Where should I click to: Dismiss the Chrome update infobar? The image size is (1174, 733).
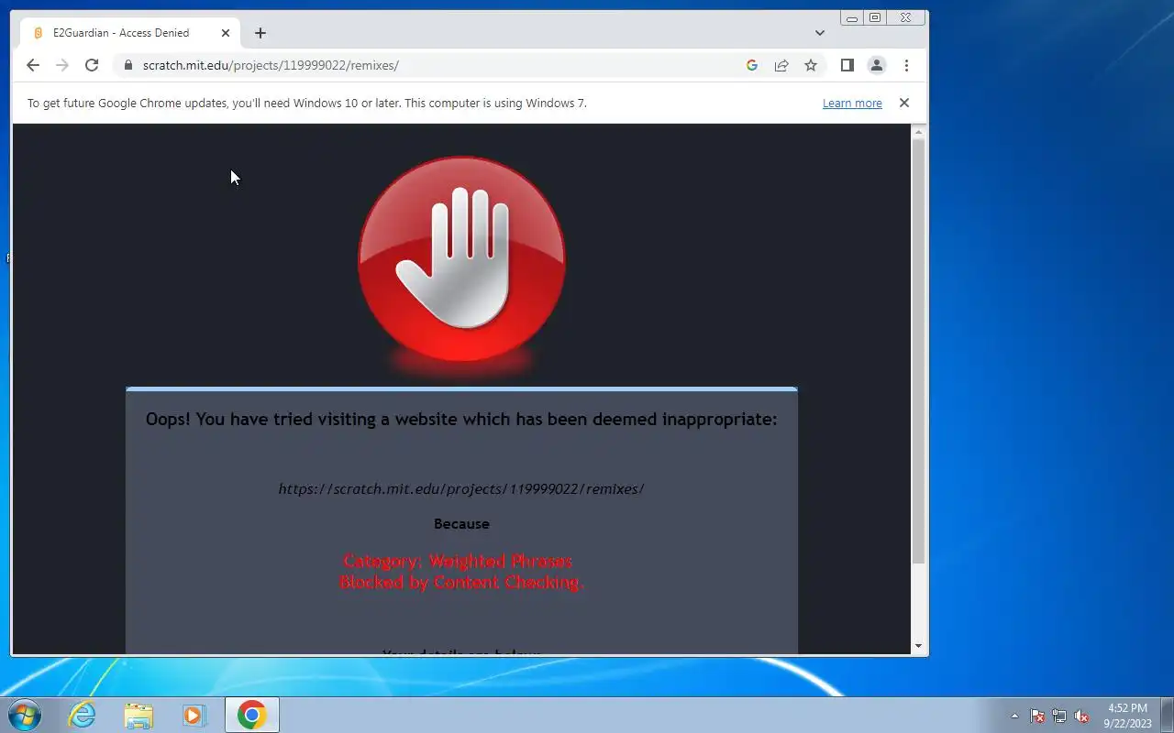click(x=904, y=103)
